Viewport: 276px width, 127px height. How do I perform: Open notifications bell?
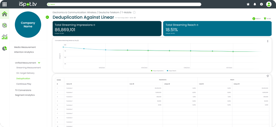point(255,4)
